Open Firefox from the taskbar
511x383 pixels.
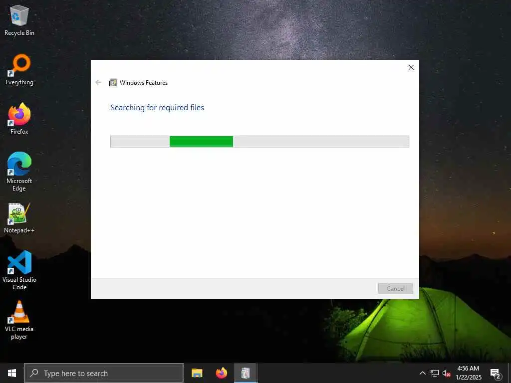[x=221, y=373]
